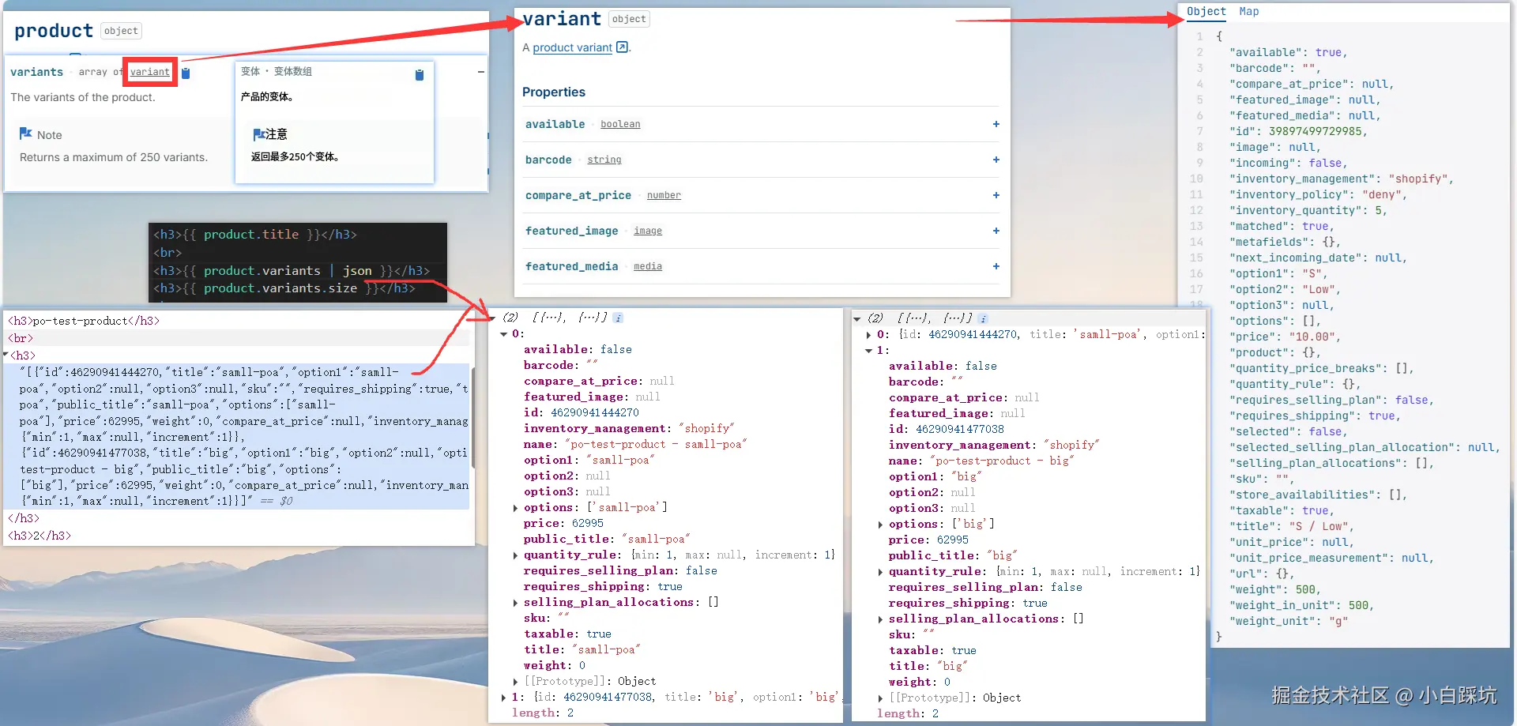Expand index 0 in right console panel
The image size is (1517, 726).
click(868, 335)
